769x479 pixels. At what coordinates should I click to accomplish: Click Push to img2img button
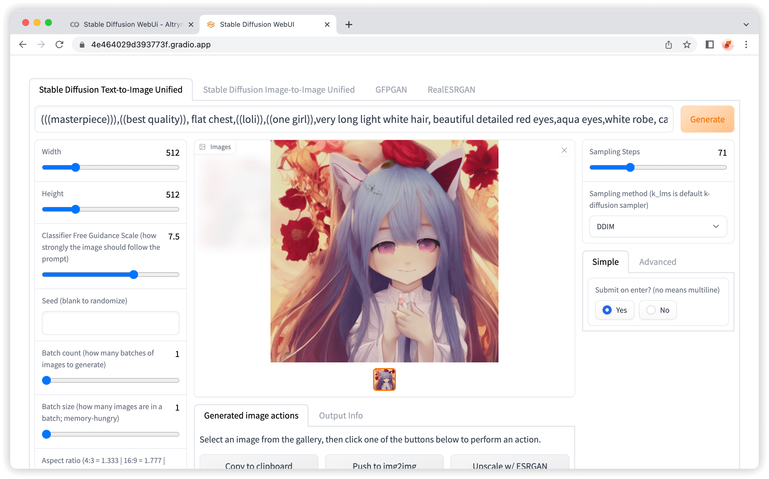point(384,462)
